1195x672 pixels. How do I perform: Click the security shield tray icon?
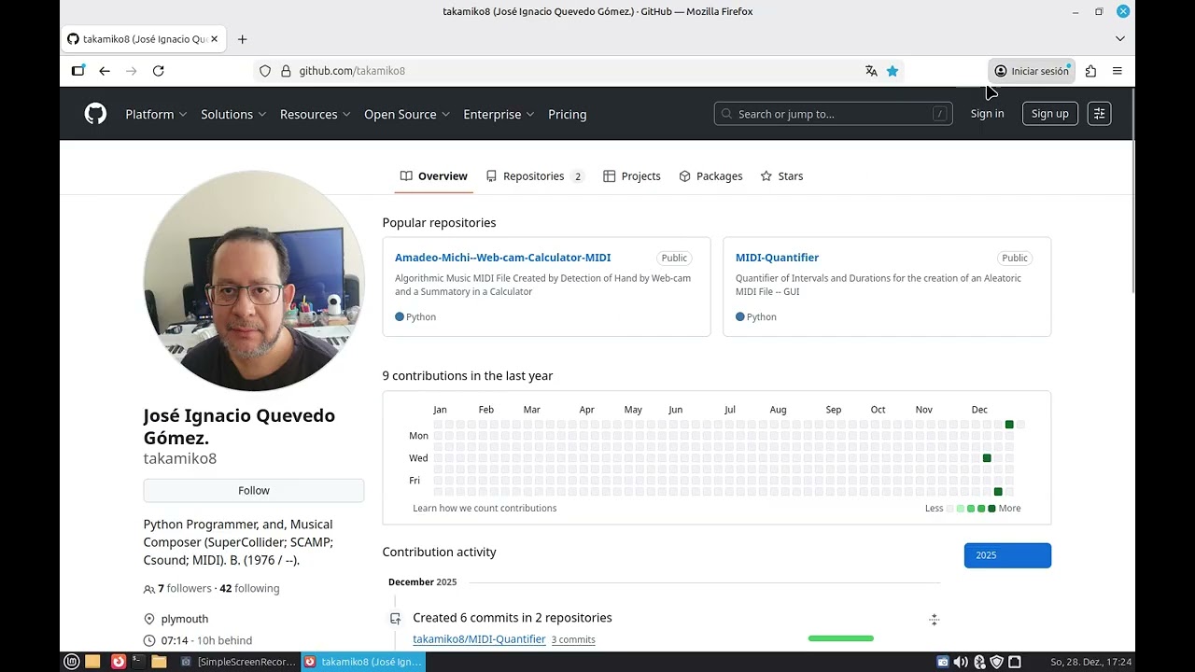997,662
